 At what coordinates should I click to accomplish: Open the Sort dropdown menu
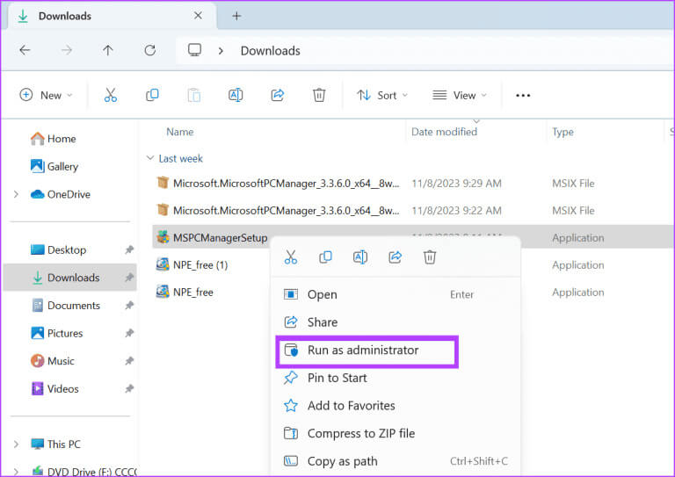coord(381,95)
